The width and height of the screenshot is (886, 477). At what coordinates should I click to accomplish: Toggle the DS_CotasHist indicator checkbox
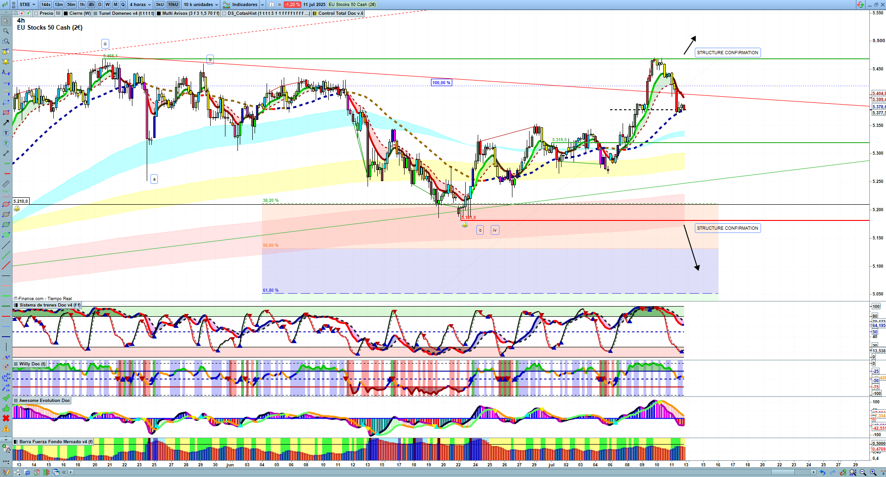coord(224,13)
